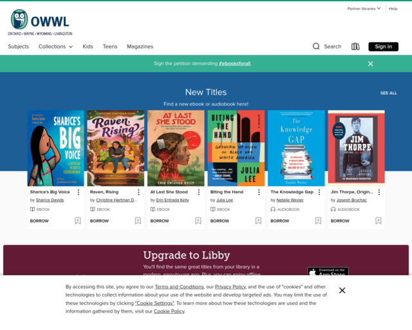Image resolution: width=412 pixels, height=330 pixels.
Task: Open author Sharice Davids link
Action: 50,200
